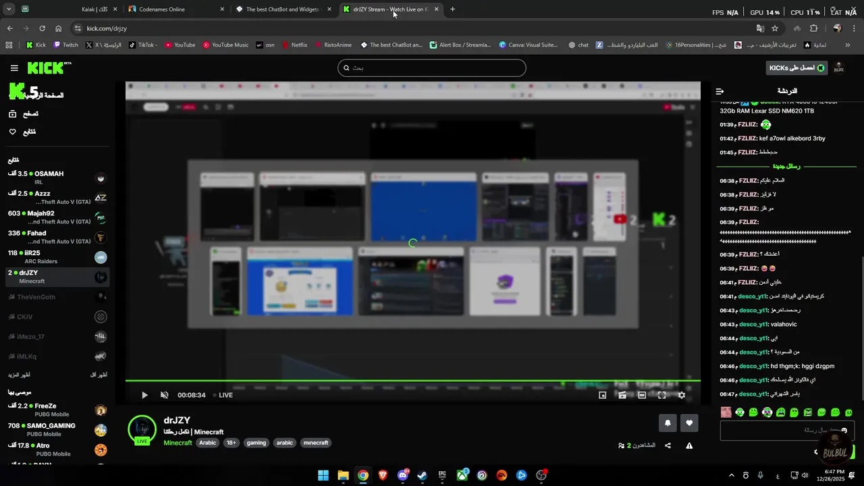
Task: Share the drJZY stream
Action: coord(668,446)
